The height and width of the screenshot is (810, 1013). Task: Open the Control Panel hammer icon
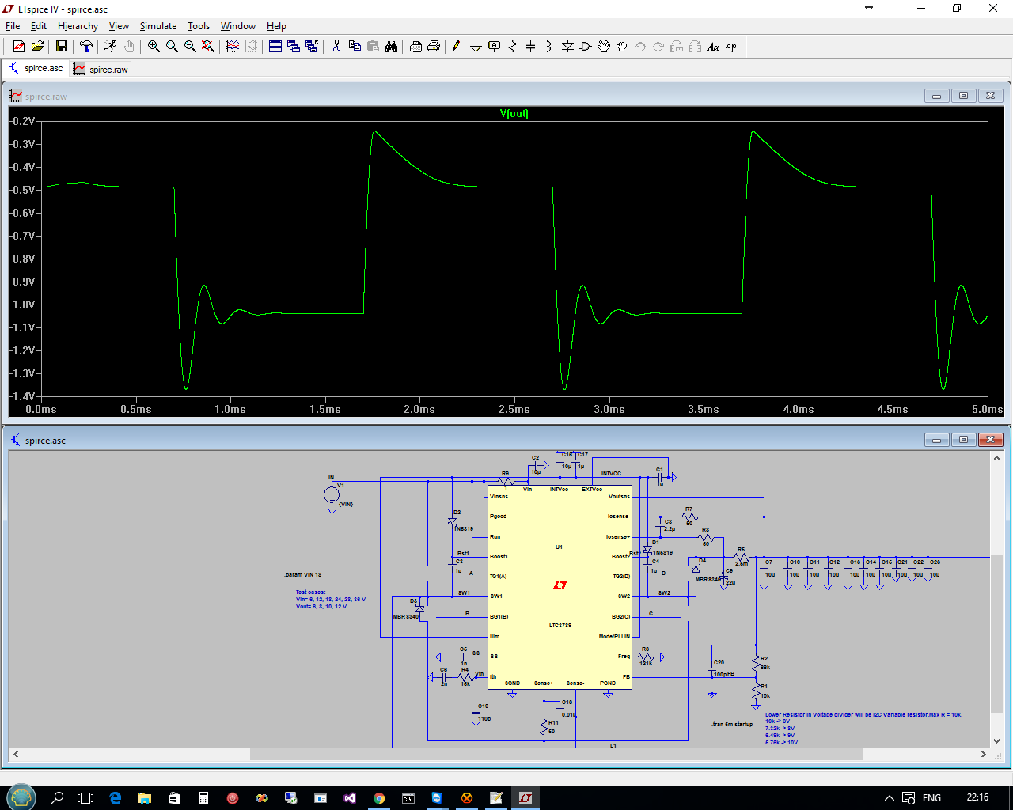pyautogui.click(x=86, y=47)
